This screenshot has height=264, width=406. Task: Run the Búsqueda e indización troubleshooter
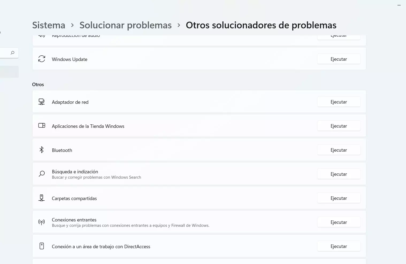tap(339, 174)
